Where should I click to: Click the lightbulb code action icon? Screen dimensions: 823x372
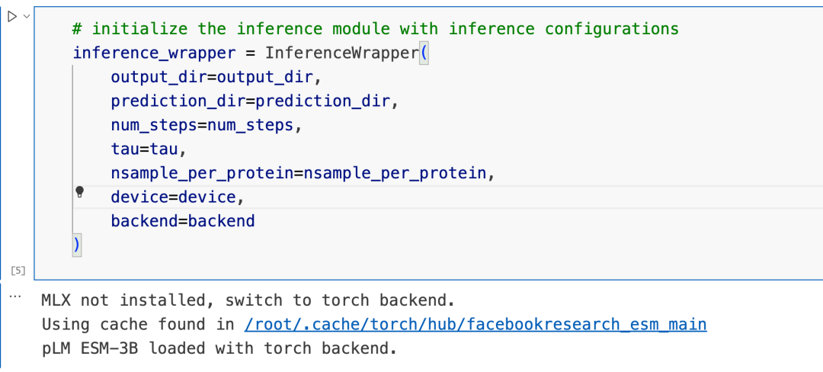tap(79, 192)
